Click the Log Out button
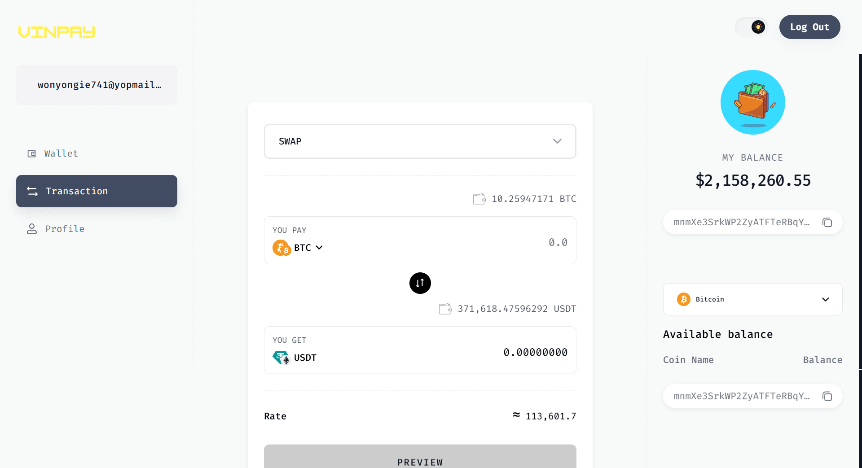The height and width of the screenshot is (468, 862). [810, 27]
